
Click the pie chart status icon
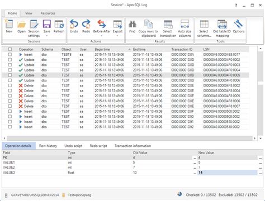[179, 194]
